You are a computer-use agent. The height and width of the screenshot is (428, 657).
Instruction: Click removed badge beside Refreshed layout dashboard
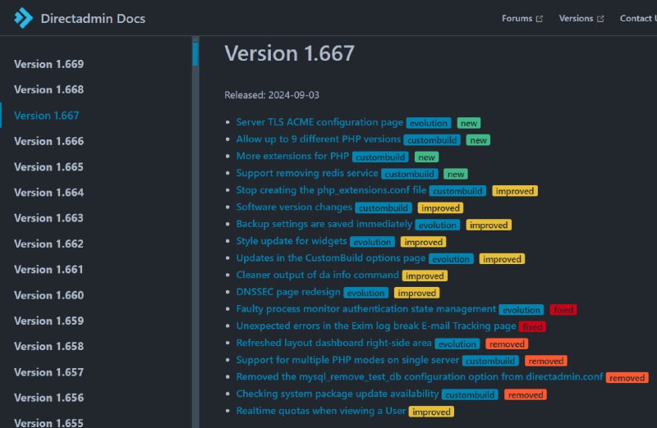[507, 344]
